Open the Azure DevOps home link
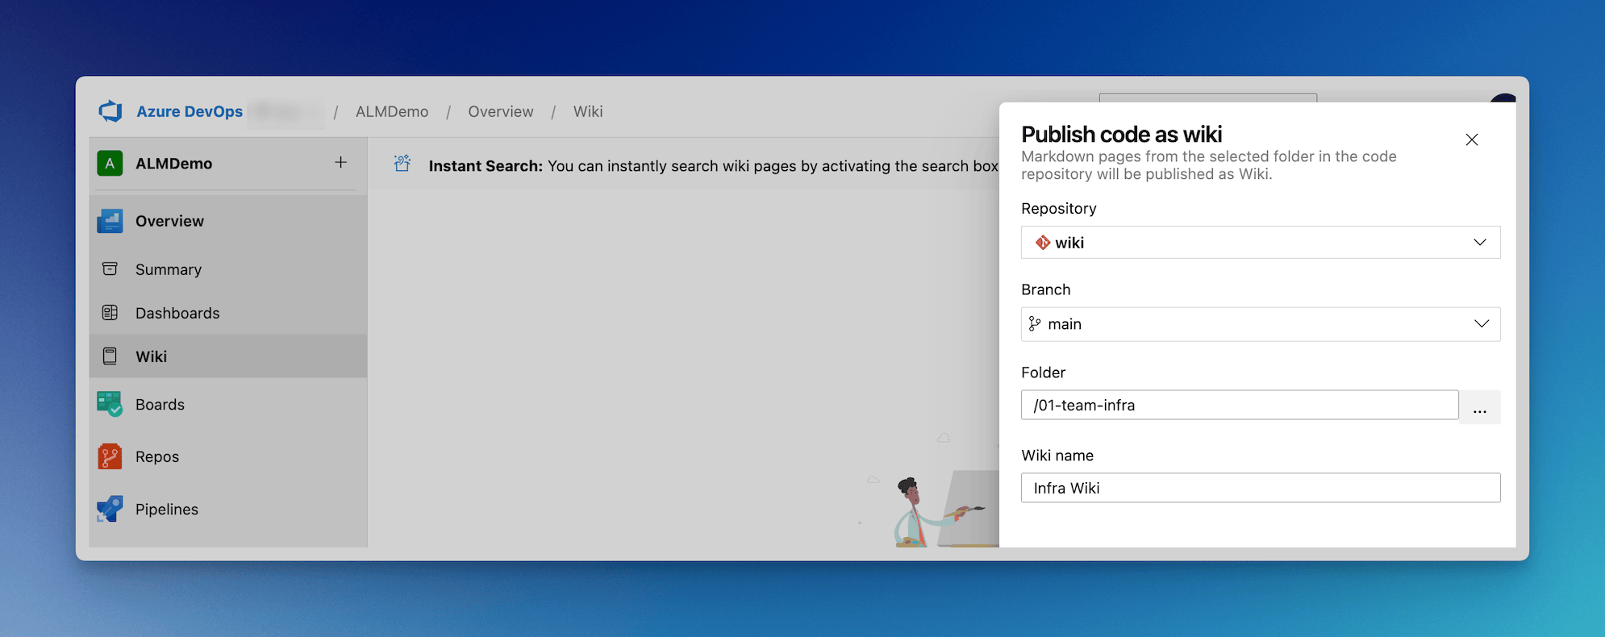 coord(190,111)
